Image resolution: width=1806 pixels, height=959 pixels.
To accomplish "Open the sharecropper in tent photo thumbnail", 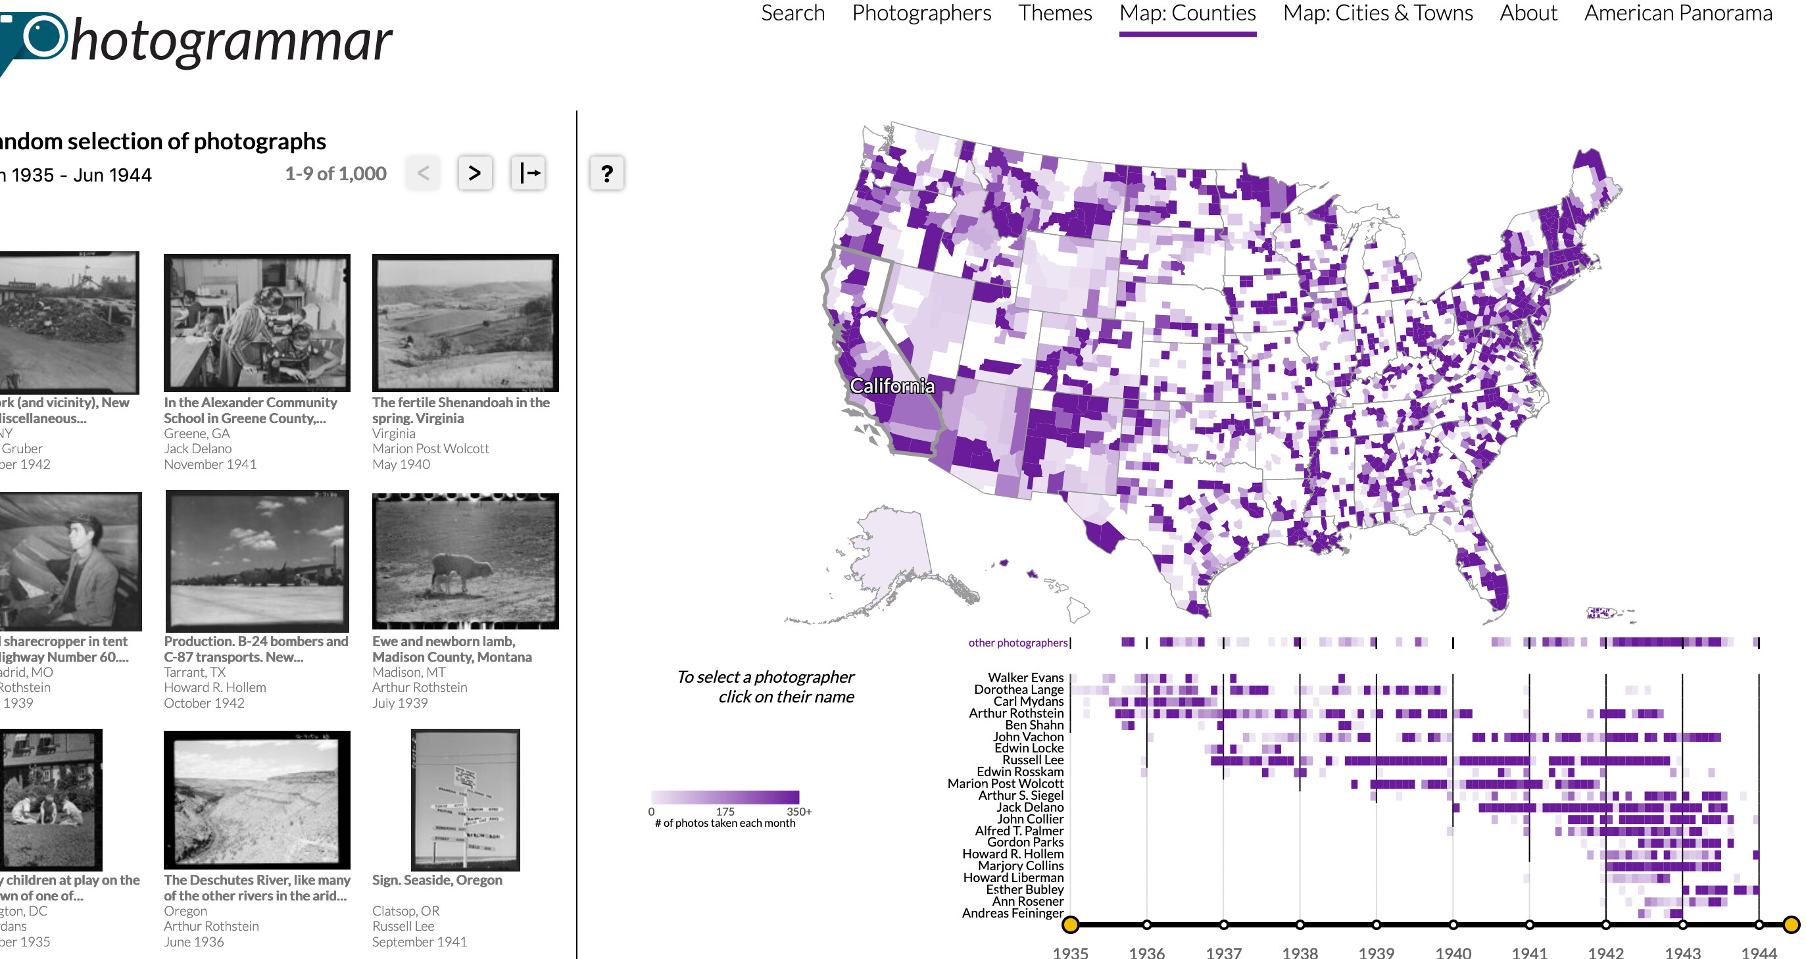I will point(70,561).
